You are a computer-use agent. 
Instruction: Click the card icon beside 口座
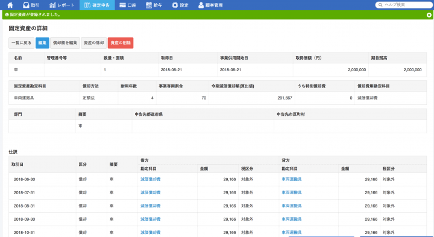122,5
